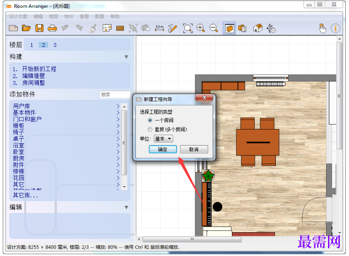
Task: Click the zoom out icon
Action: pos(214,28)
